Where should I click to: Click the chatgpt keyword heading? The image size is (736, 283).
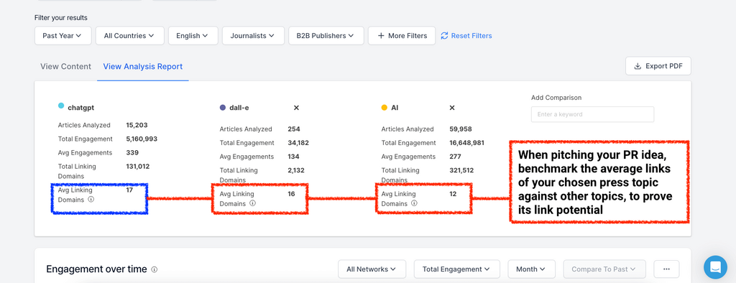[80, 108]
